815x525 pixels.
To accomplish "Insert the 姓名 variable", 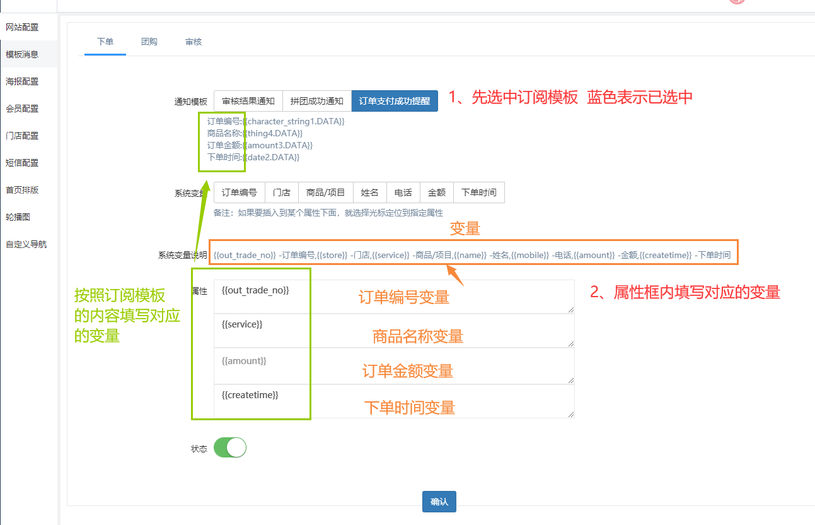I will click(369, 192).
